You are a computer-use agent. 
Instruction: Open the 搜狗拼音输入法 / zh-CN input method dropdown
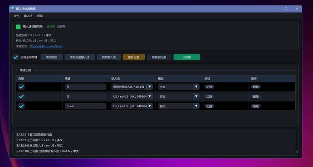[x=132, y=87]
